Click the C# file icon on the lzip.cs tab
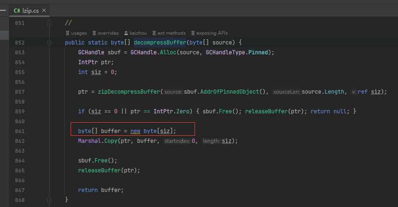 (17, 10)
